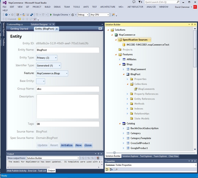Expand the Category entity node
Image resolution: width=198 pixels, height=178 pixels.
coord(123,133)
